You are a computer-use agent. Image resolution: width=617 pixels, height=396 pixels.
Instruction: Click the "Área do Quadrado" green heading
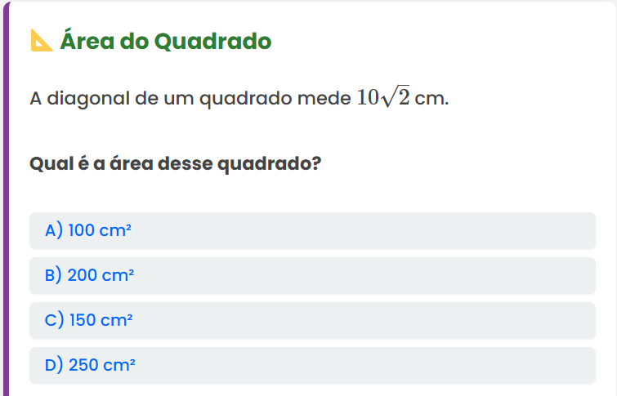pyautogui.click(x=165, y=40)
